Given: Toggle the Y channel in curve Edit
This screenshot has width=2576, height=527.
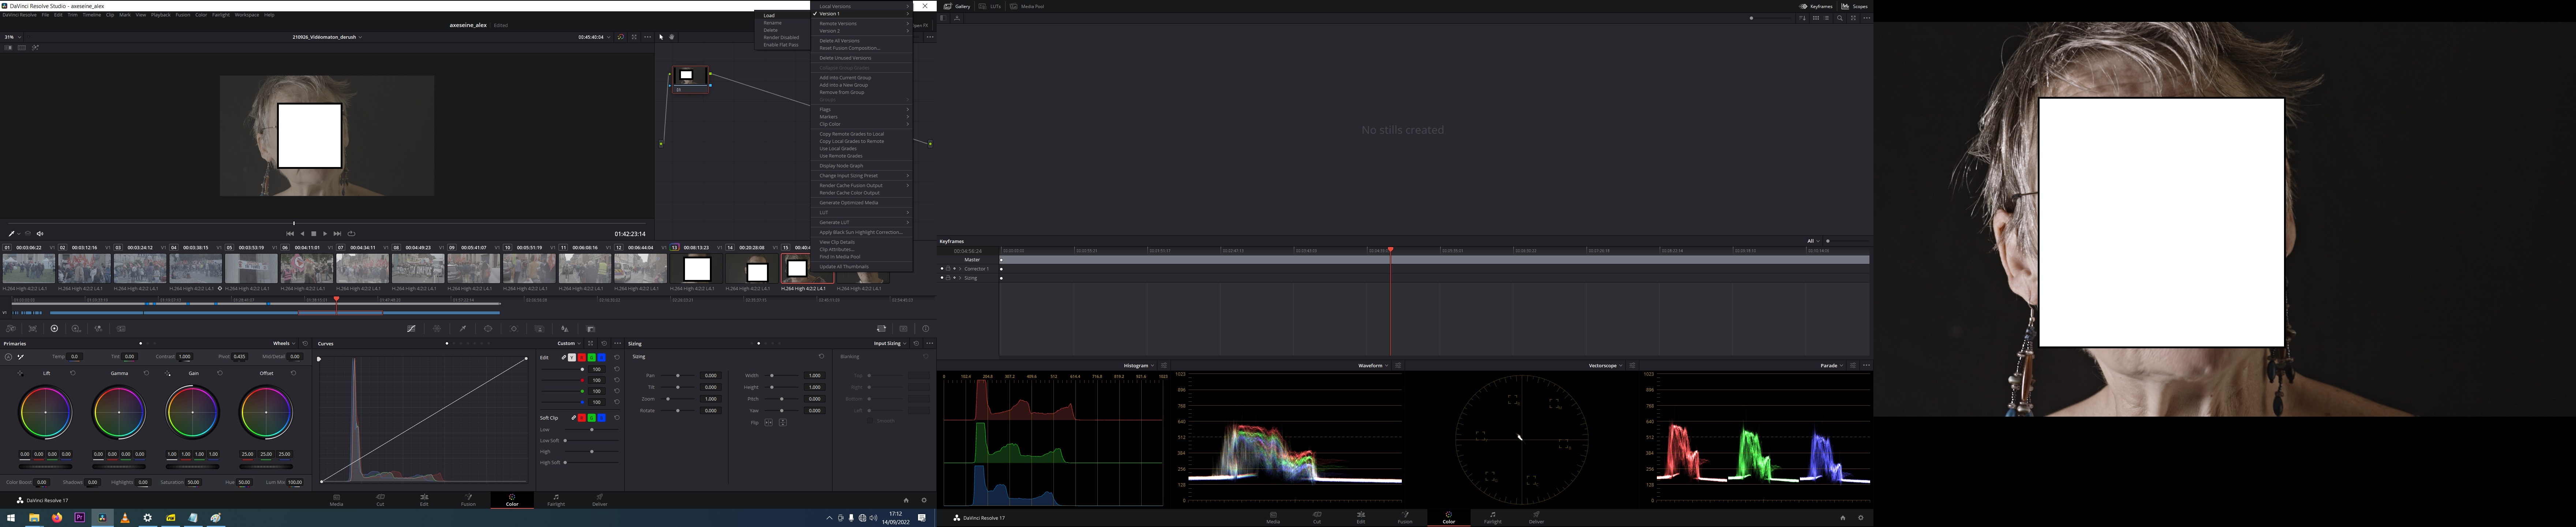Looking at the screenshot, I should click(x=572, y=357).
